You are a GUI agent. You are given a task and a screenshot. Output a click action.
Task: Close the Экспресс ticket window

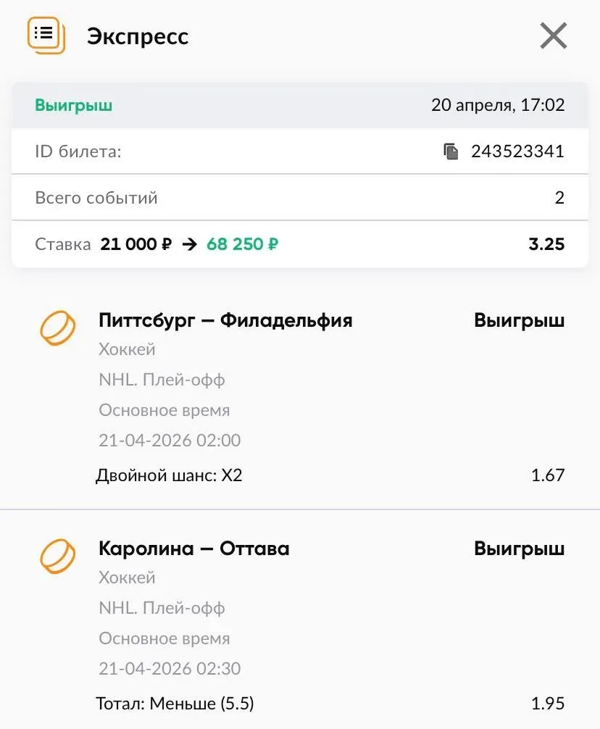[554, 36]
